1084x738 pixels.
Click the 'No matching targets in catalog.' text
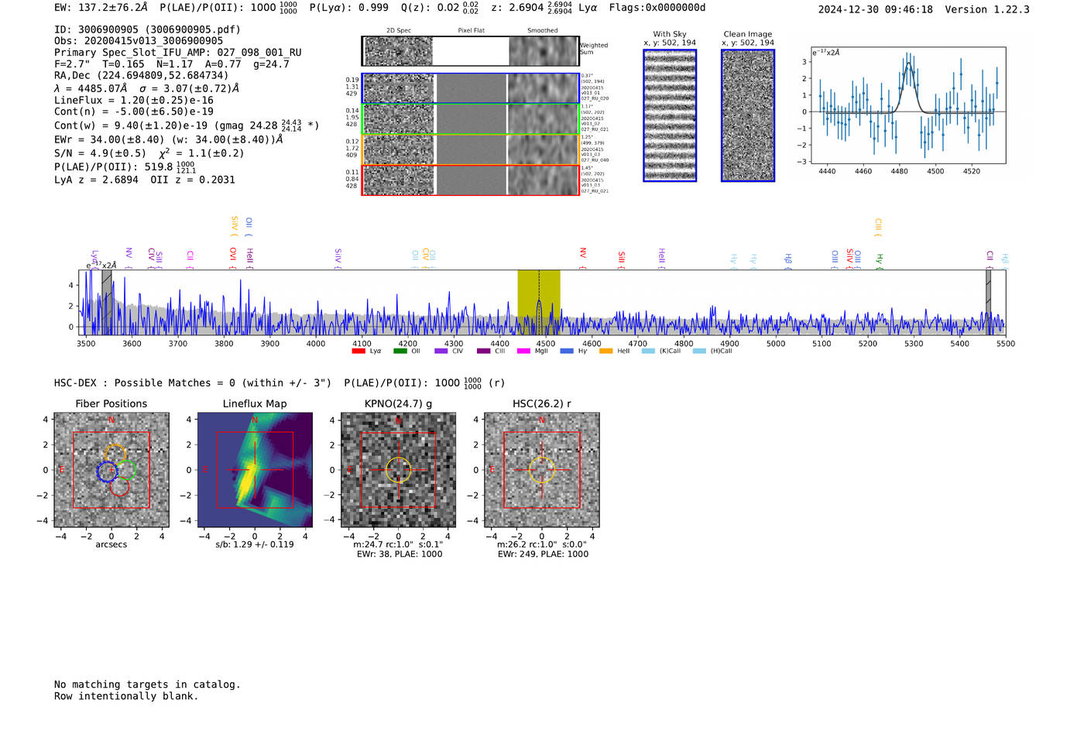click(147, 685)
